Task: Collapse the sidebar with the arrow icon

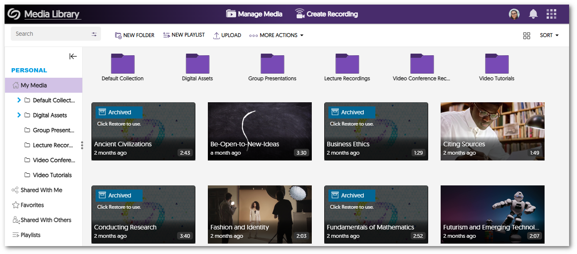Action: (73, 57)
